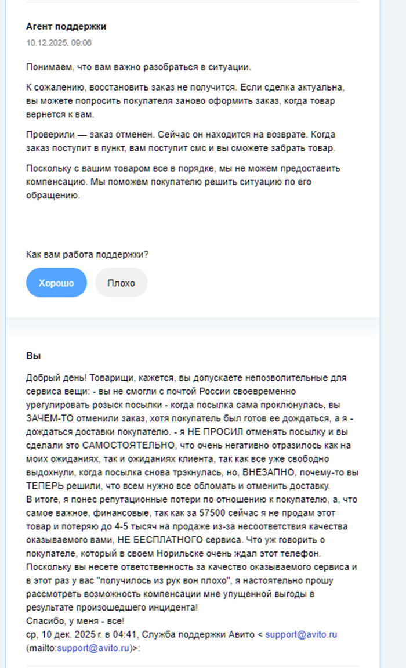Click the capitalized word "САМОСТОЯТЕЛЬНО"

tap(129, 445)
